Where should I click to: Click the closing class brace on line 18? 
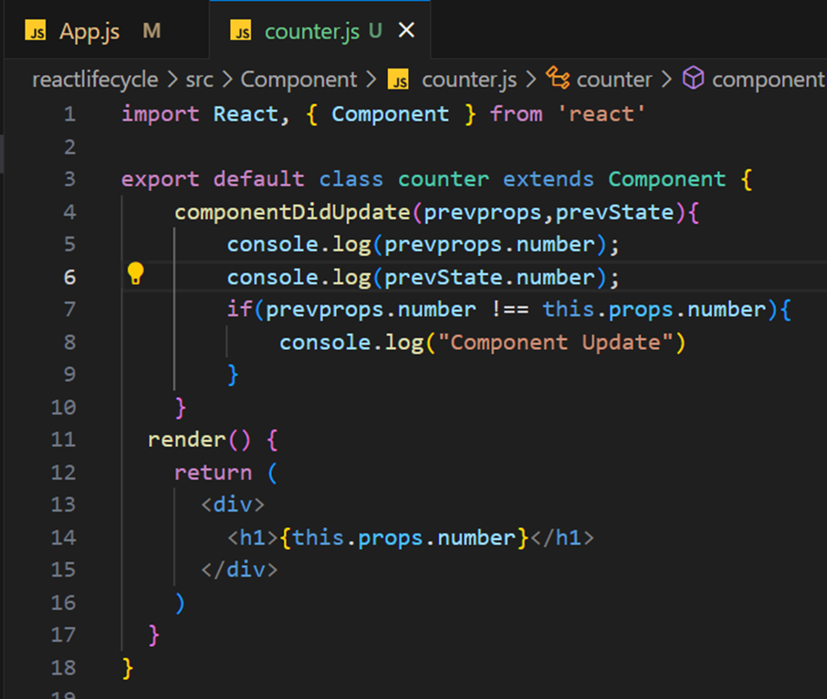tap(128, 668)
